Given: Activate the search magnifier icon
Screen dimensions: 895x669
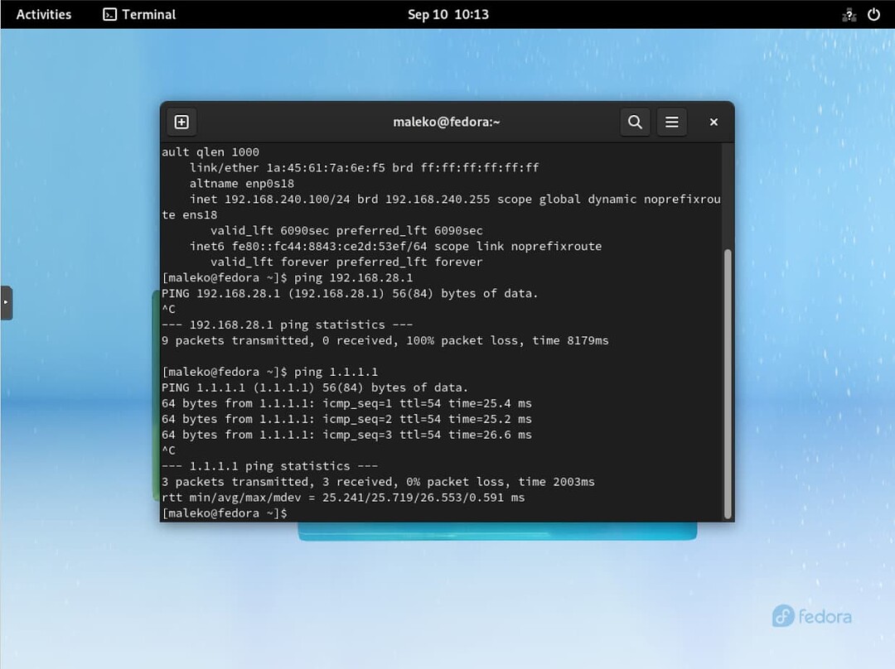Looking at the screenshot, I should (x=635, y=122).
